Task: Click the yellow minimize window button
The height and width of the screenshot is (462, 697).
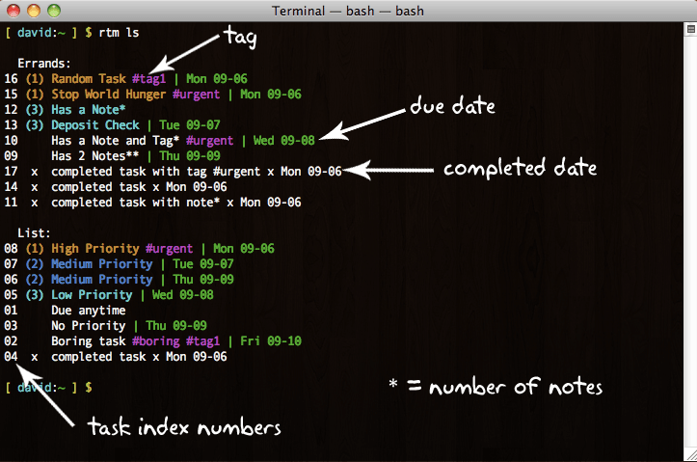Action: [34, 11]
